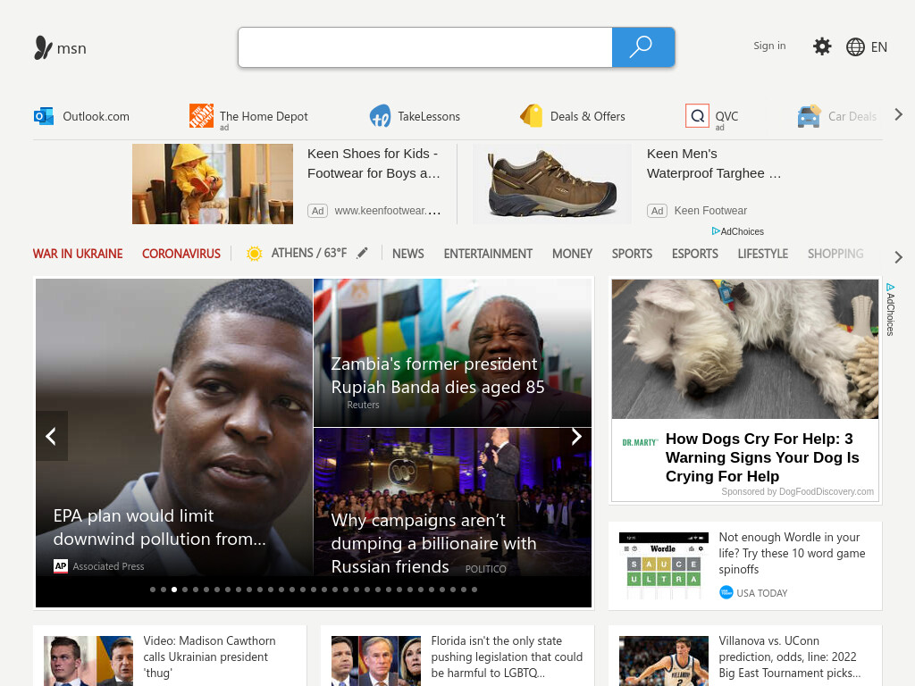Click the AP Associated Press logo
The width and height of the screenshot is (915, 686).
coord(61,565)
